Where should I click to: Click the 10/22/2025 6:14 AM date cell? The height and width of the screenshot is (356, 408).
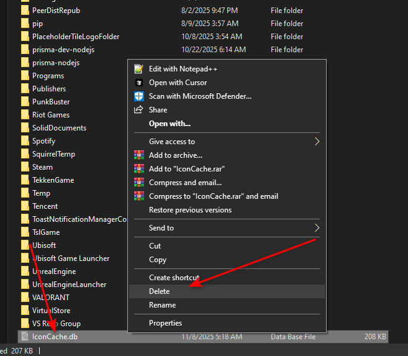coord(214,50)
